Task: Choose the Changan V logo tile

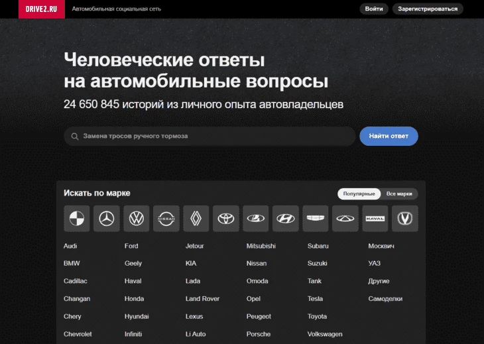Action: 405,219
